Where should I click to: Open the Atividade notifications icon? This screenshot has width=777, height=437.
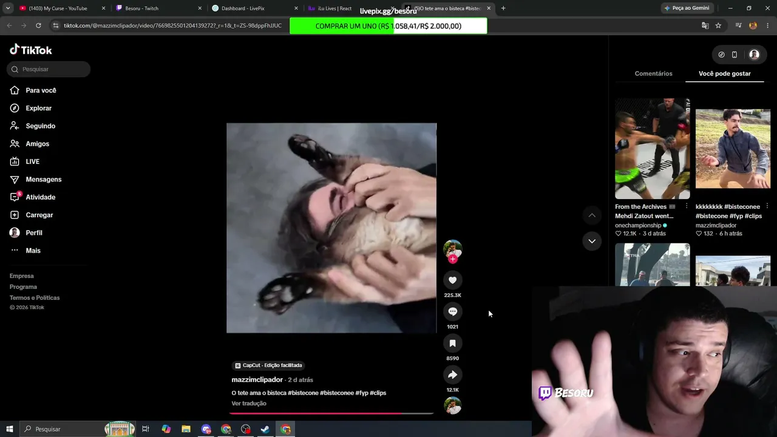(x=15, y=197)
